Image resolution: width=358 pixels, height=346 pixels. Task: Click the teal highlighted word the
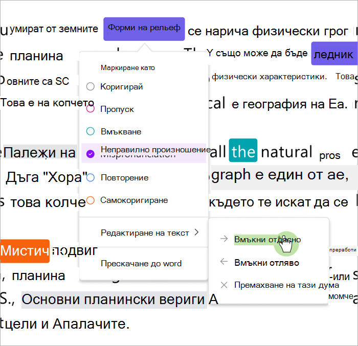click(x=243, y=150)
